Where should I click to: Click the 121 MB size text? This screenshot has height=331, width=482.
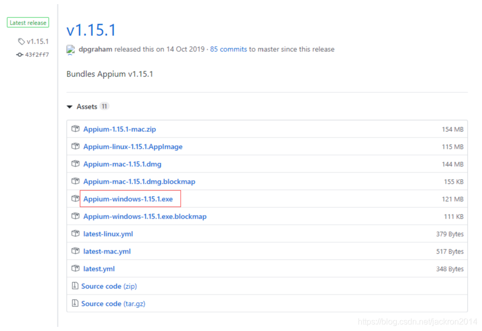pyautogui.click(x=453, y=199)
